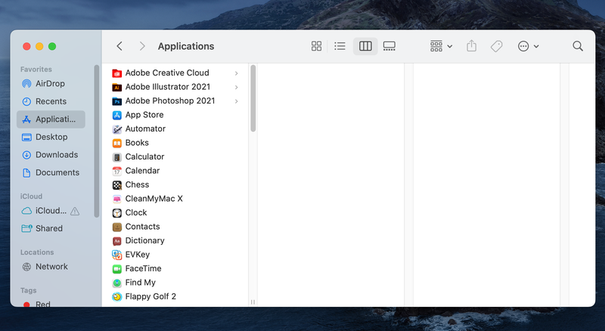Open Downloads in the sidebar
Viewport: 605px width, 331px height.
pos(51,155)
